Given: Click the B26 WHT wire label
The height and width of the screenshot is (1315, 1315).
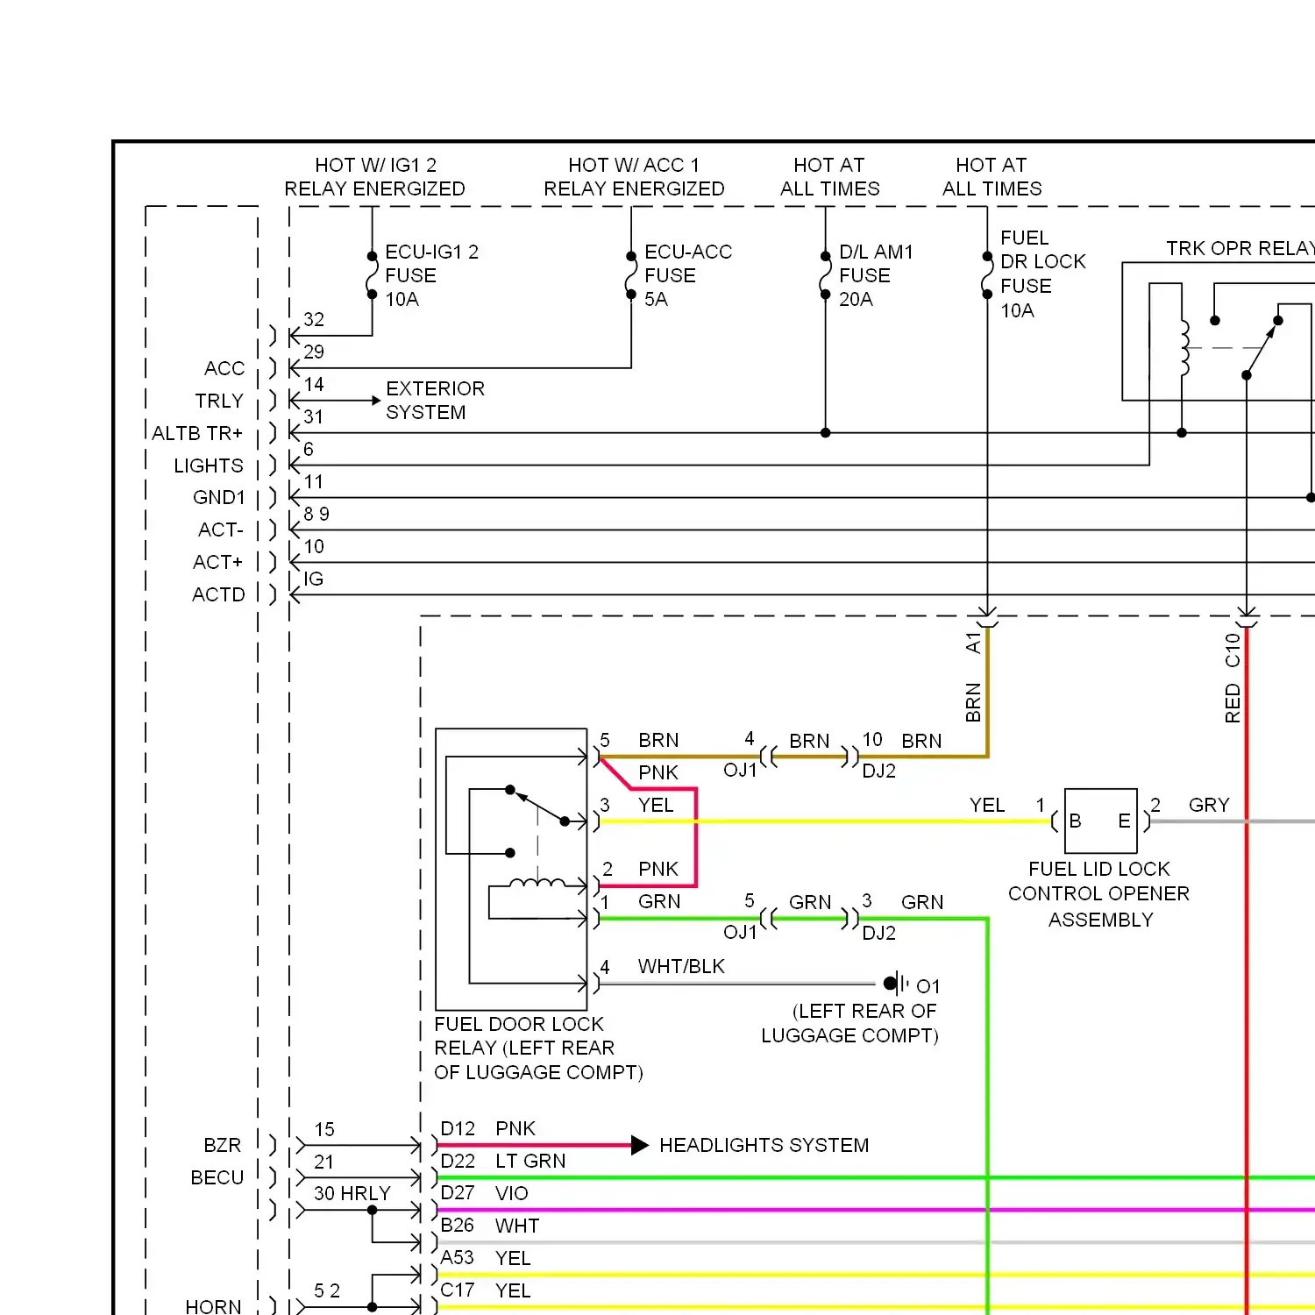Looking at the screenshot, I should click(x=489, y=1226).
